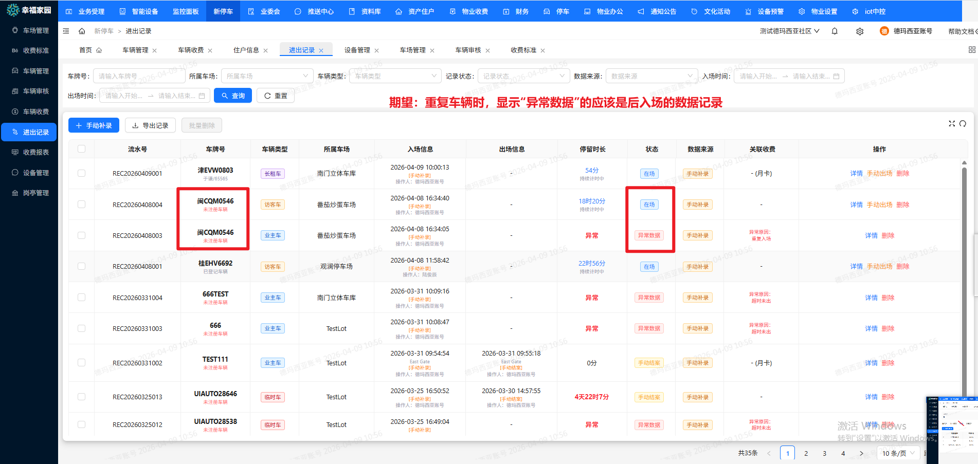Close the 进出记录 tab

coord(321,50)
